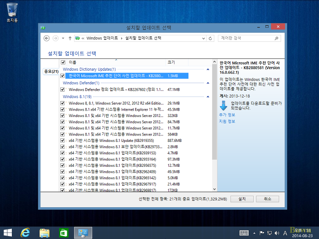This screenshot has width=319, height=239.
Task: Click Windows Dictionary Updates(1) group header
Action: 89,69
